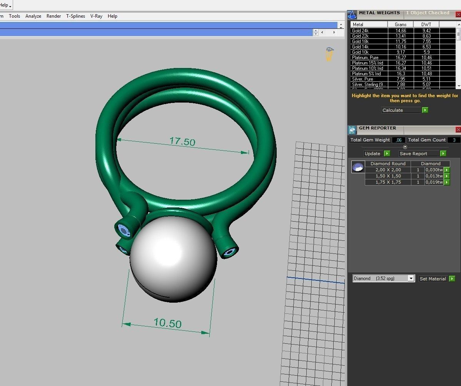Select the Platinum 5% Irid row

[403, 74]
